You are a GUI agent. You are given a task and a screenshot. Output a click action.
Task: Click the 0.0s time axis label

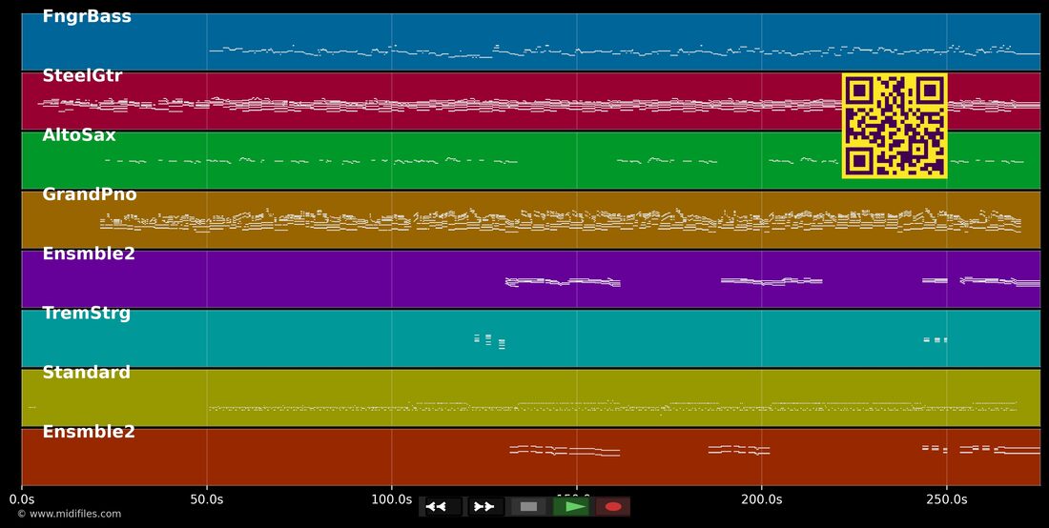point(21,499)
